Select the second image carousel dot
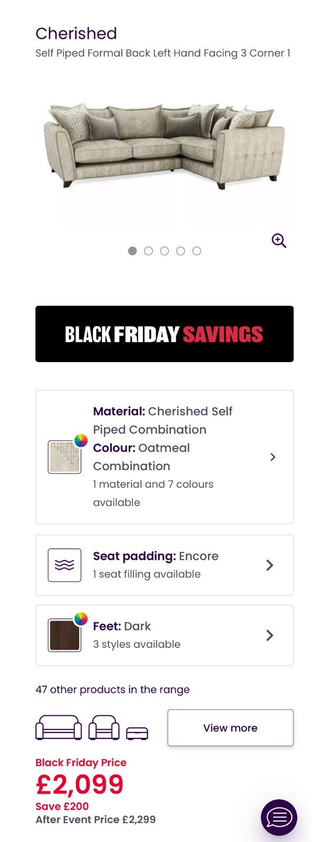Image resolution: width=317 pixels, height=842 pixels. pyautogui.click(x=148, y=251)
